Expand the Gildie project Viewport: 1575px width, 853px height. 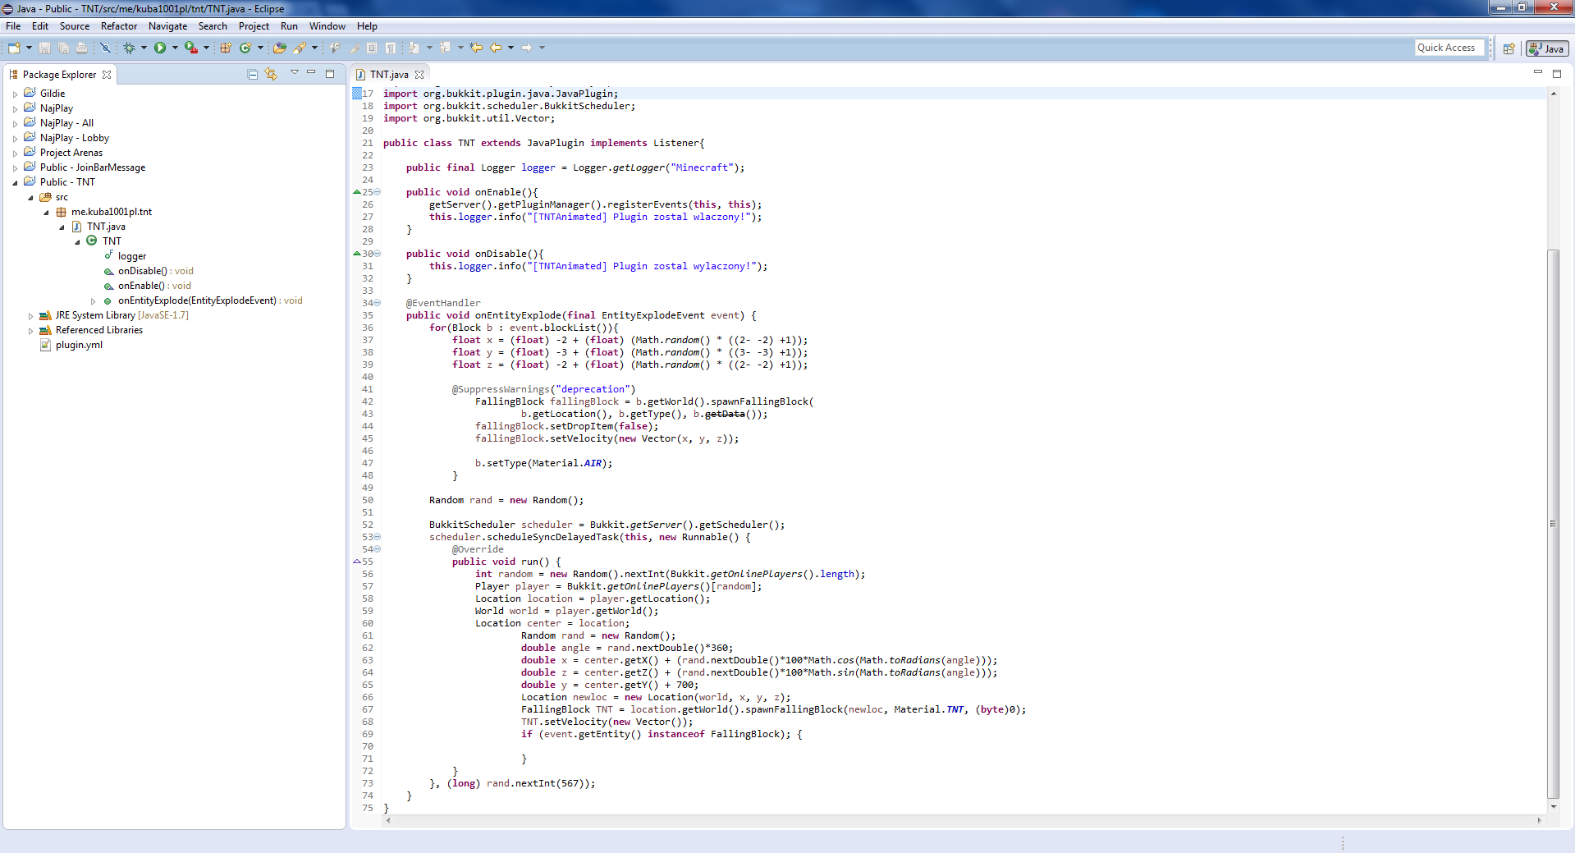click(x=15, y=94)
